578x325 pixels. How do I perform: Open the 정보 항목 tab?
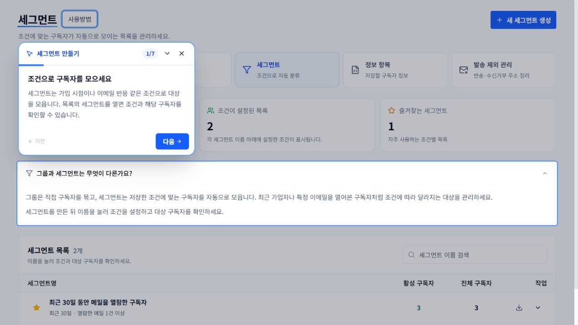[395, 70]
